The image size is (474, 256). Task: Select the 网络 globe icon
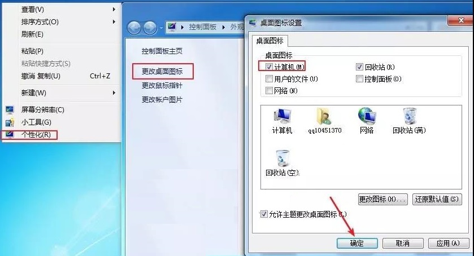click(x=367, y=116)
